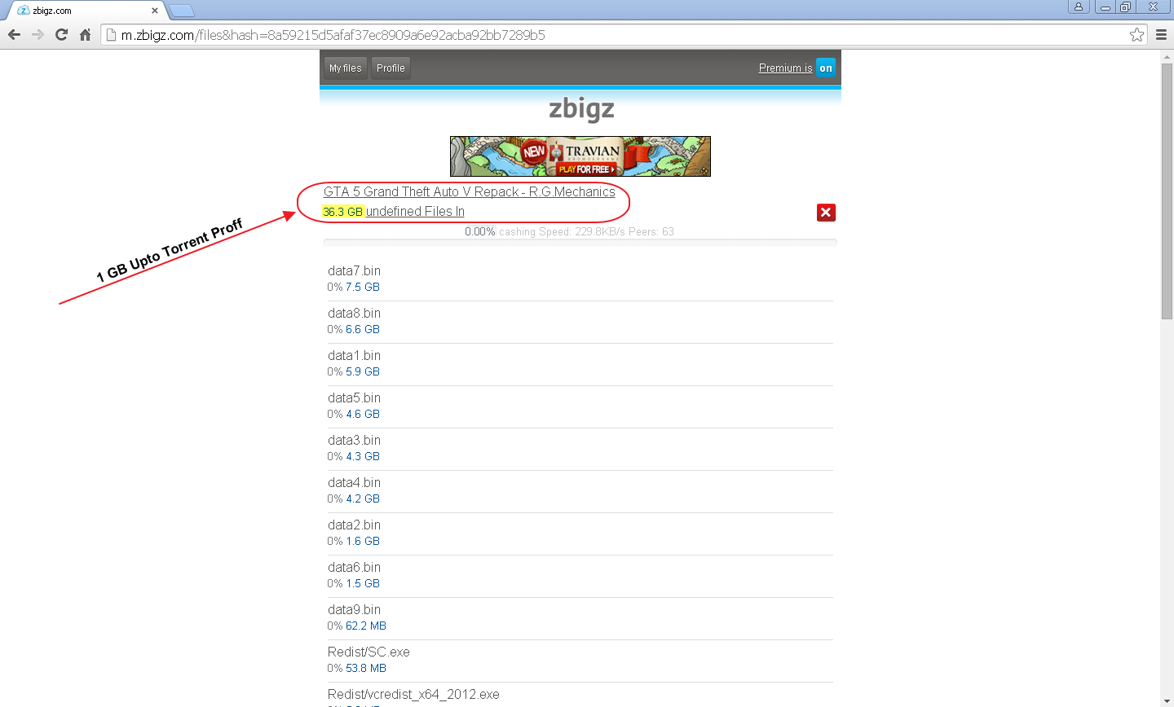The width and height of the screenshot is (1174, 707).
Task: Click the Premium is link
Action: coord(785,68)
